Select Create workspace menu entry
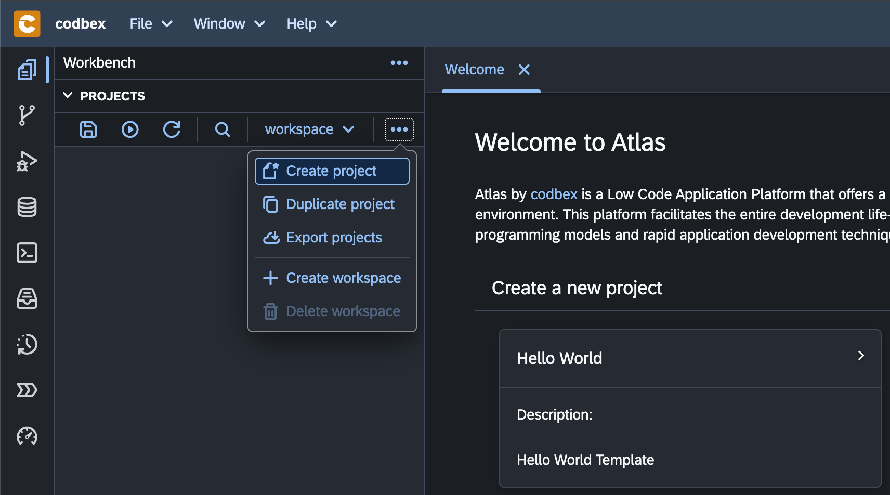Image resolution: width=890 pixels, height=495 pixels. pos(332,278)
